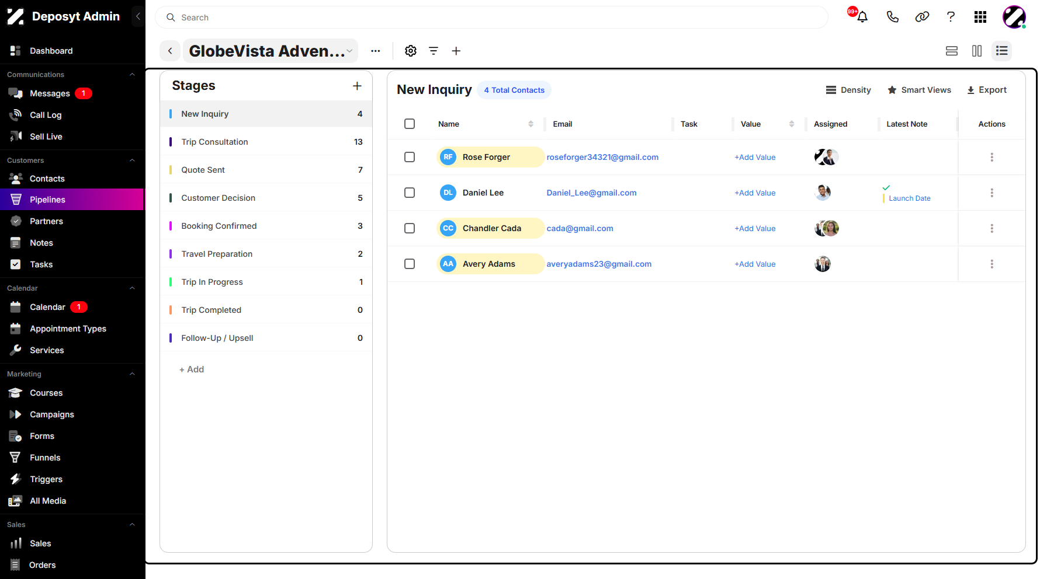Open actions menu for Avery Adams
The height and width of the screenshot is (579, 1040).
[992, 264]
